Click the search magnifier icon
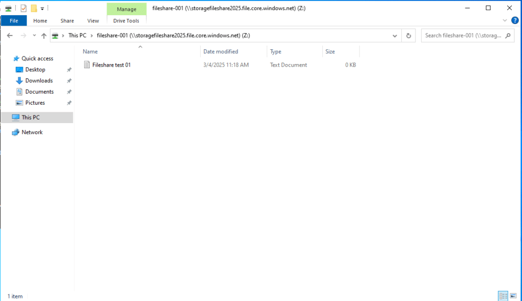The width and height of the screenshot is (522, 301). [510, 36]
